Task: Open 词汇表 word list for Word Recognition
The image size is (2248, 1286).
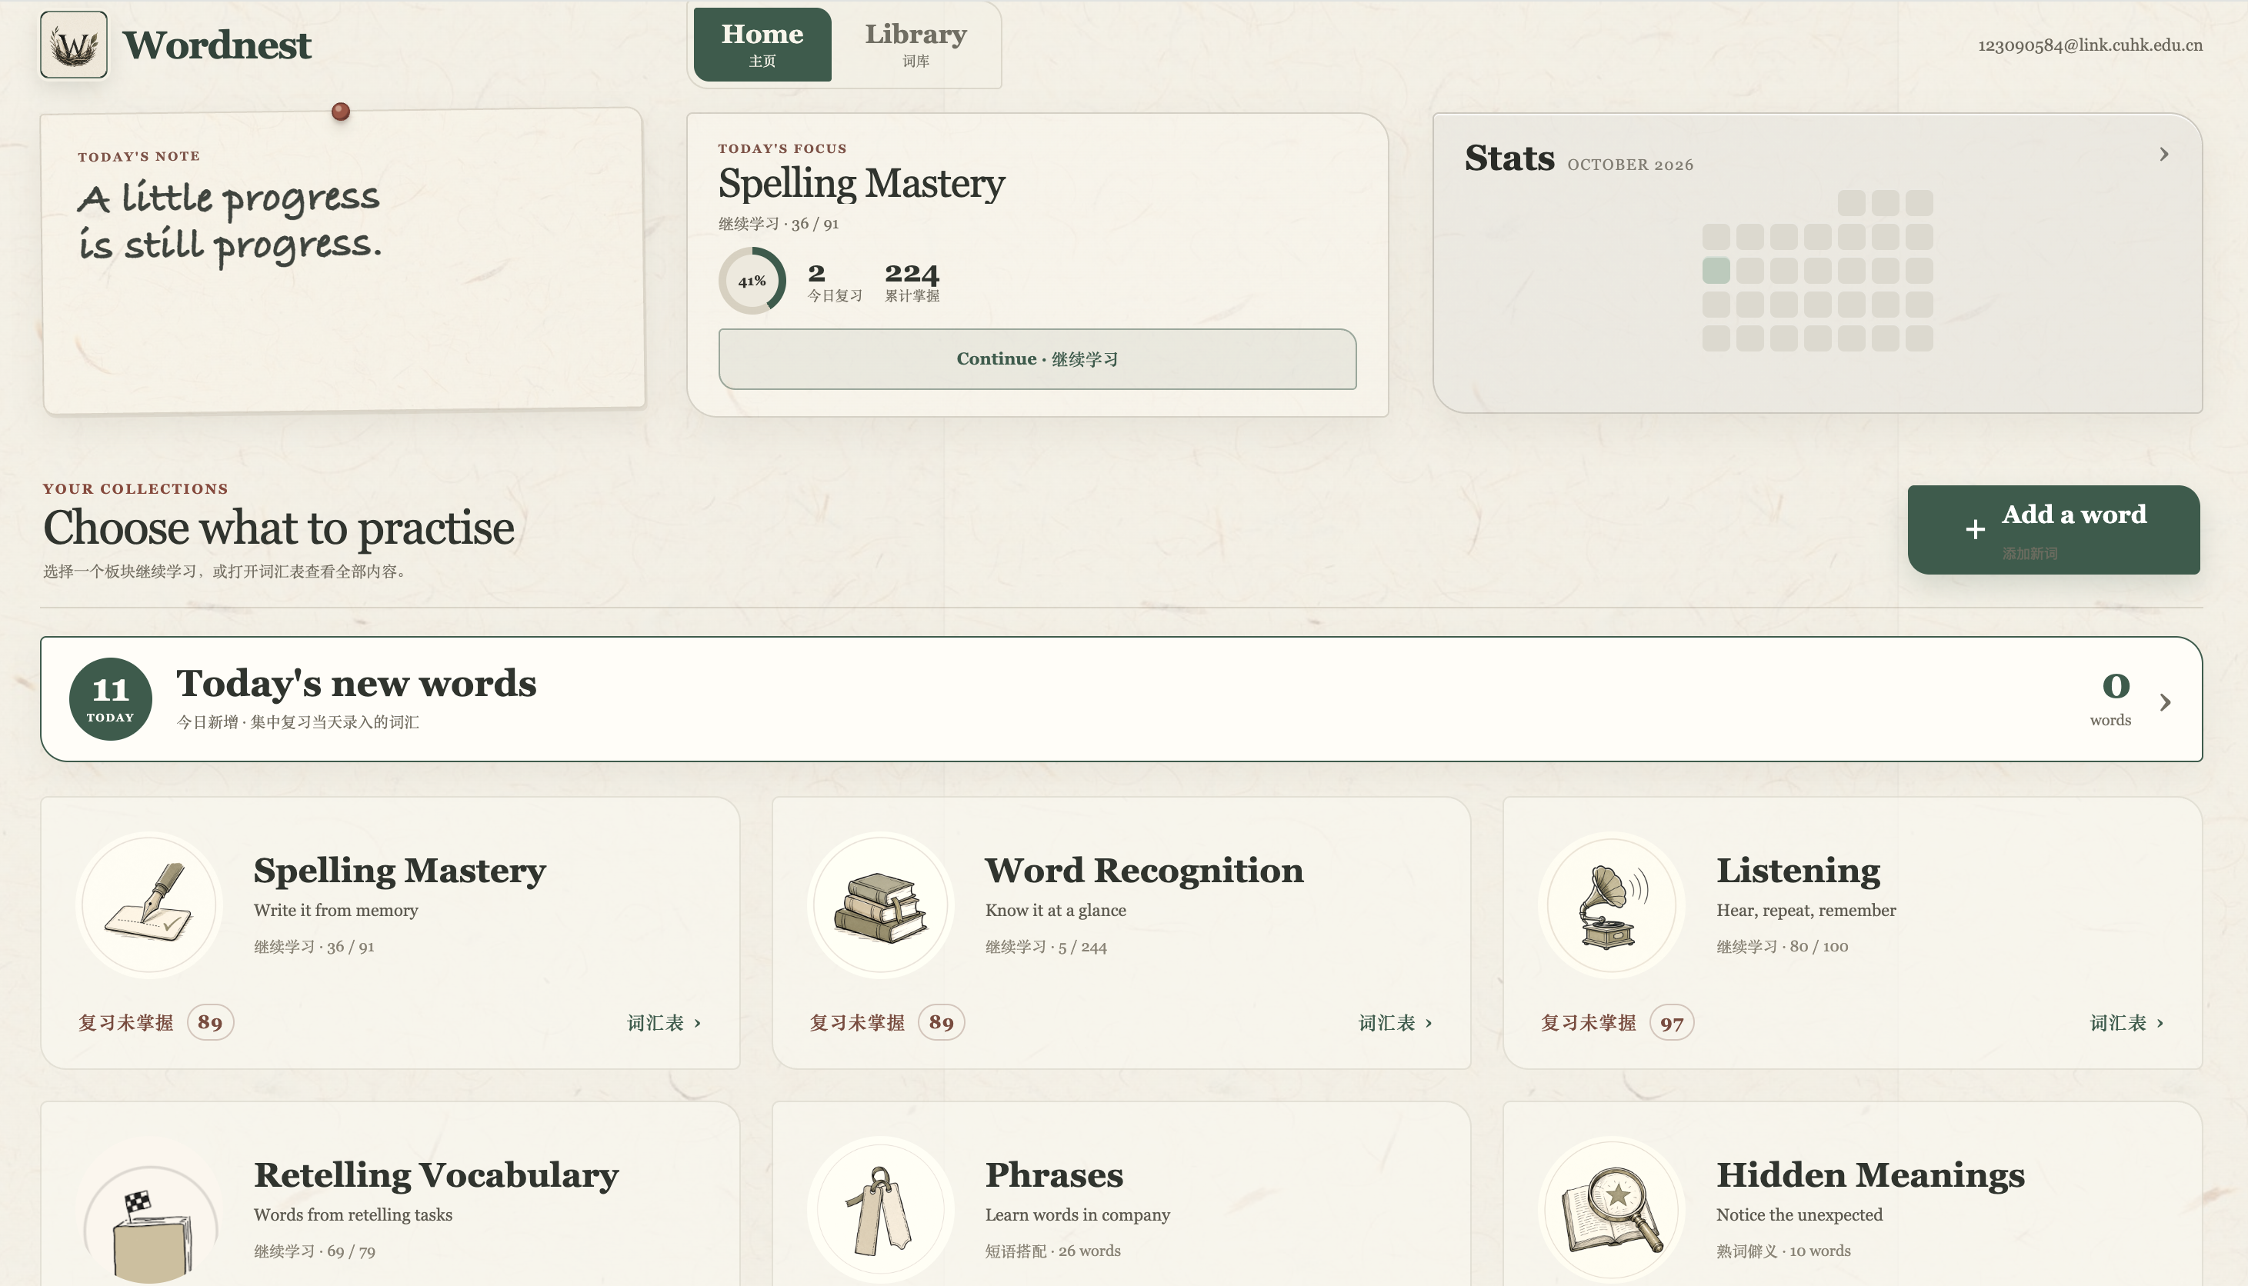Action: point(1395,1023)
